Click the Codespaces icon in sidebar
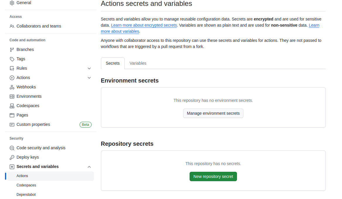The width and height of the screenshot is (342, 199). coord(12,106)
